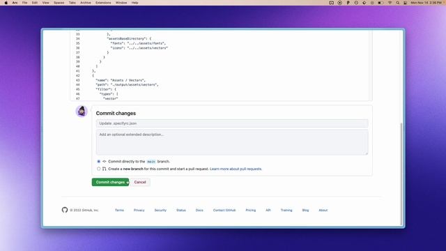Click the user avatar beside Commit changes
The width and height of the screenshot is (446, 251).
click(x=82, y=112)
